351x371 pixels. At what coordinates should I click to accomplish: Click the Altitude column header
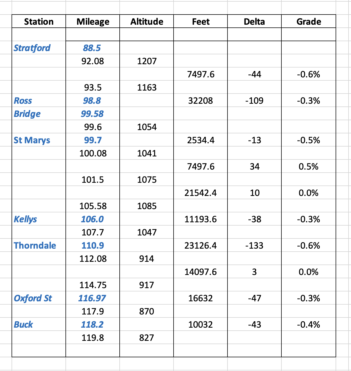point(147,21)
